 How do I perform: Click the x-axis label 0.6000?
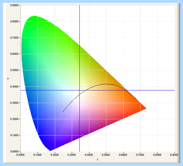click(123, 155)
